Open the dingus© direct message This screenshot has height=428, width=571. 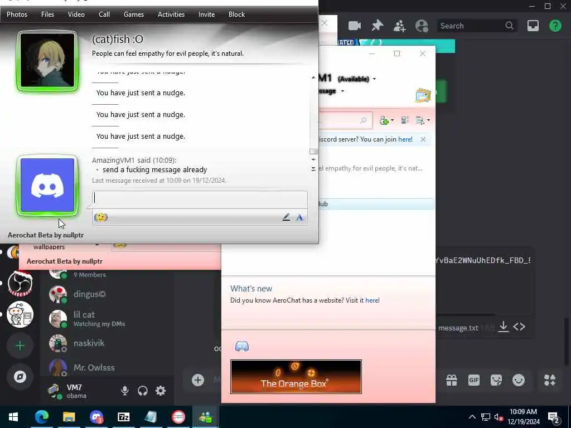coord(108,294)
